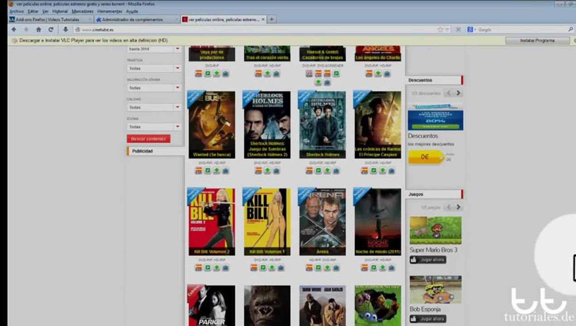
Task: Open the Google search engine selector
Action: coord(472,29)
